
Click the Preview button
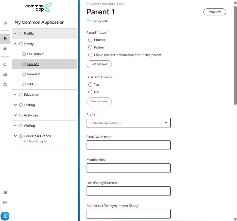(x=215, y=12)
